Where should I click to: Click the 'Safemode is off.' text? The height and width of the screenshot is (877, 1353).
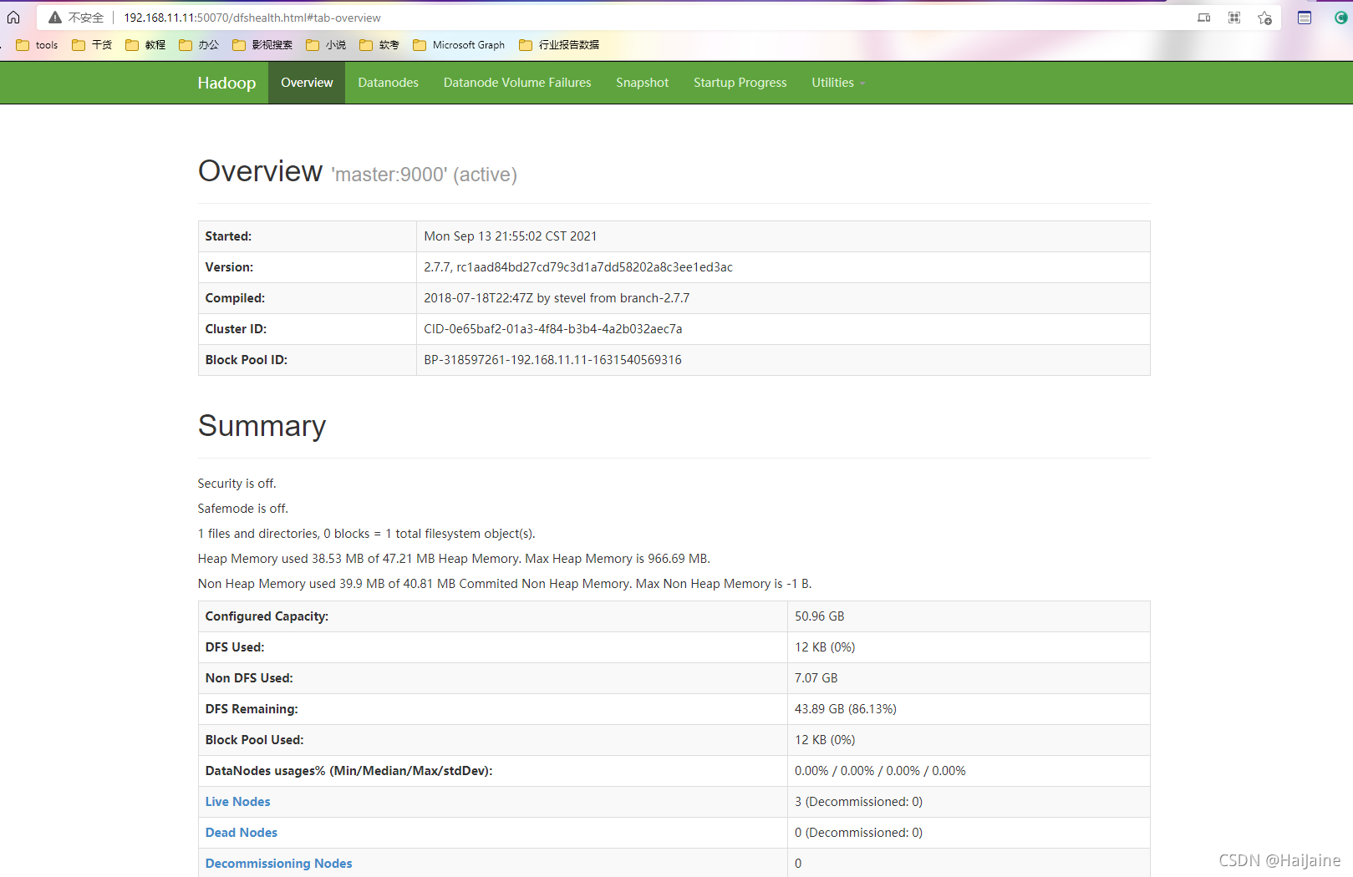coord(242,509)
